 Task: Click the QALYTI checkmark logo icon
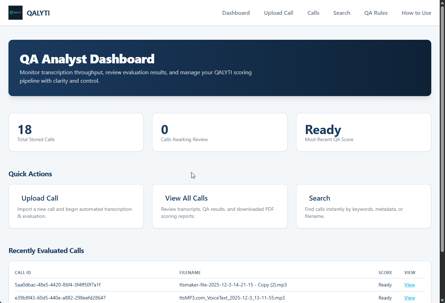click(15, 13)
